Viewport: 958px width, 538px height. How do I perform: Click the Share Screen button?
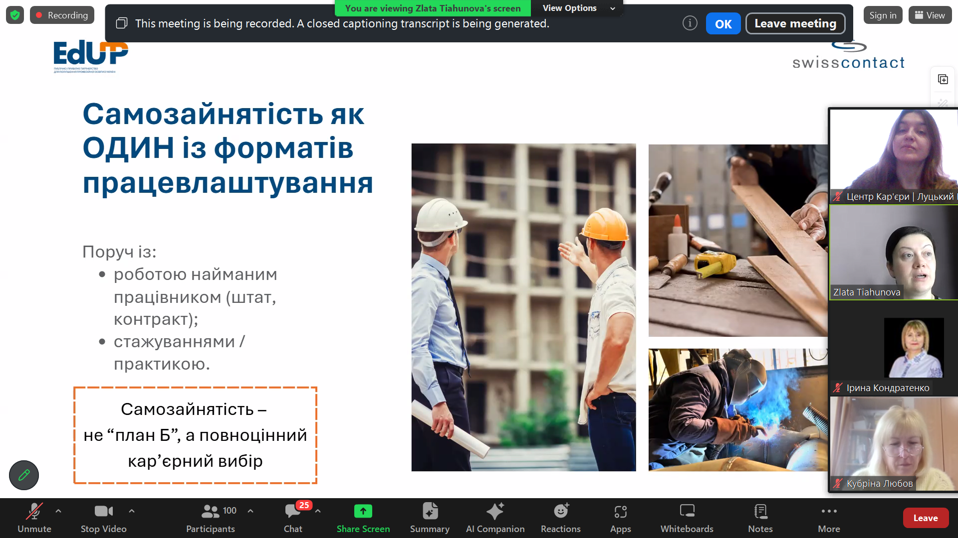[363, 518]
